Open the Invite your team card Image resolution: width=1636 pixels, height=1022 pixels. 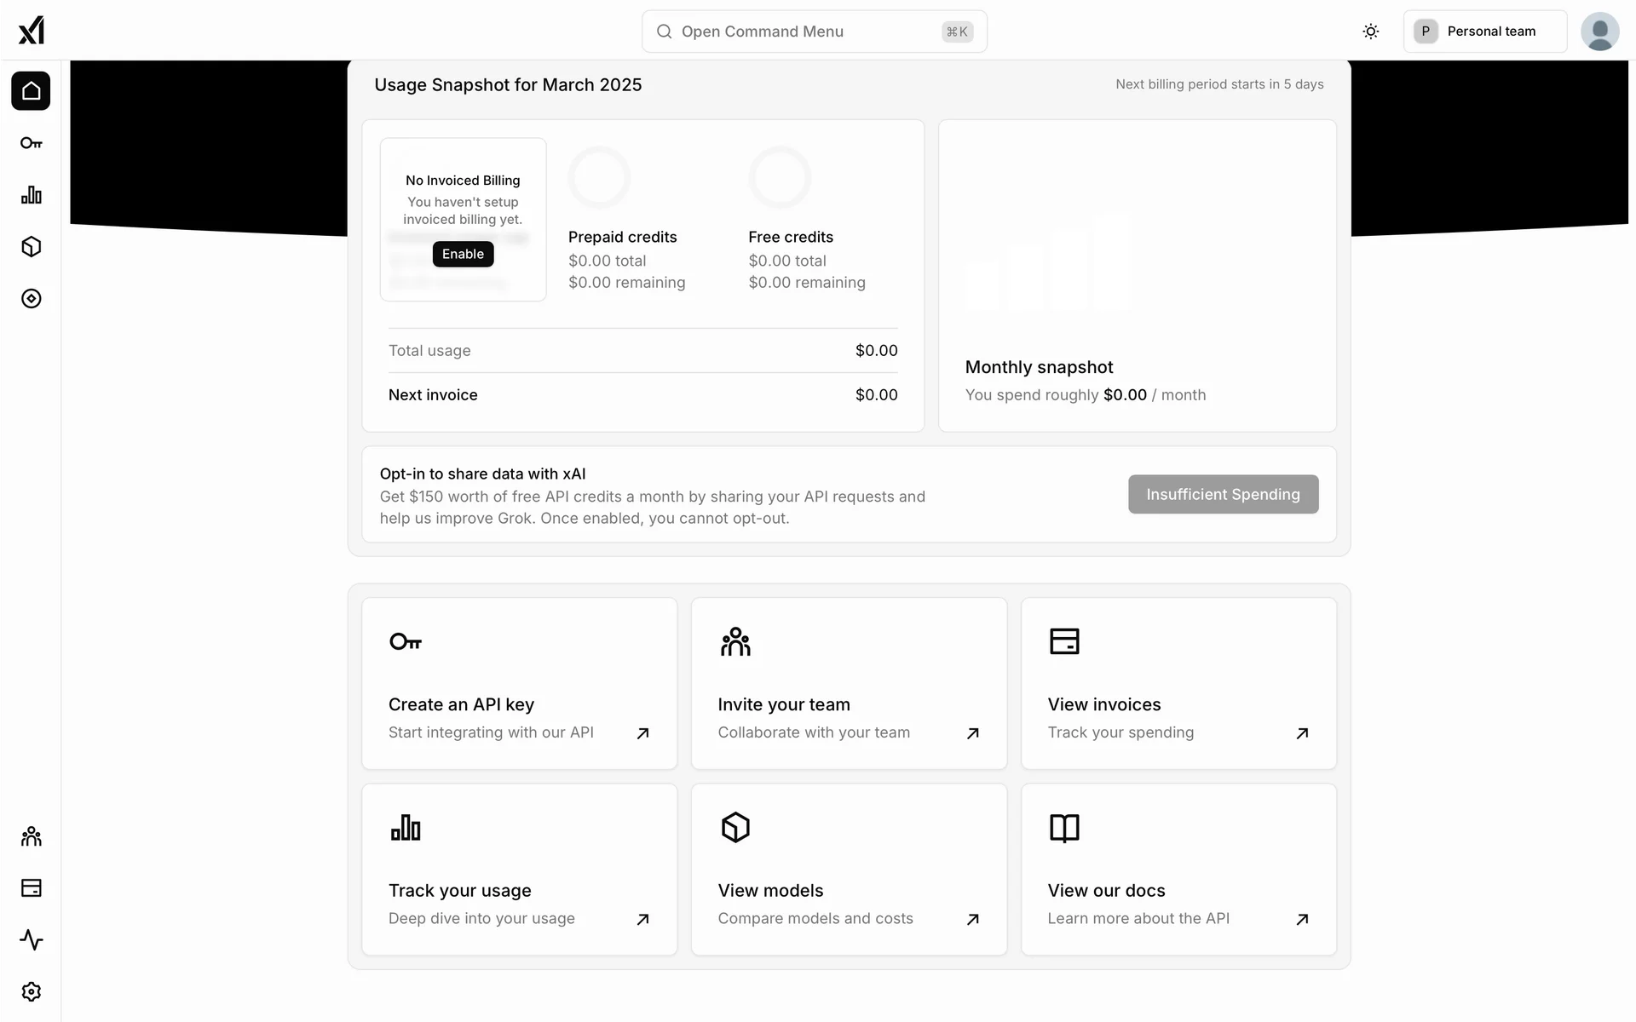849,683
